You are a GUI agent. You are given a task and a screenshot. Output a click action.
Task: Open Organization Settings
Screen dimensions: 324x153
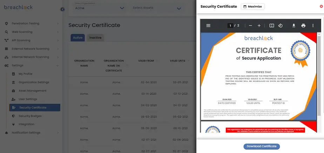(x=34, y=82)
